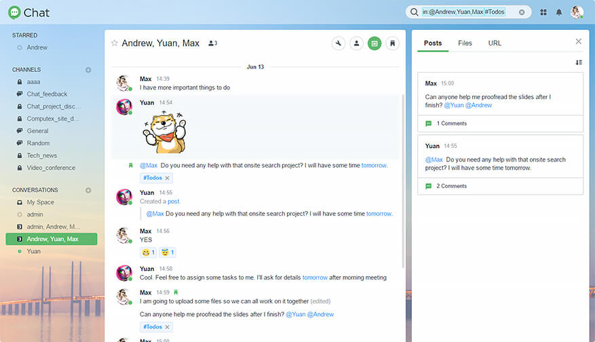The height and width of the screenshot is (342, 595).
Task: Toggle the green posts panel icon
Action: 375,43
